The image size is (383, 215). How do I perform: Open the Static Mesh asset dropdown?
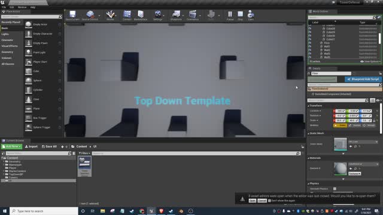pos(363,142)
